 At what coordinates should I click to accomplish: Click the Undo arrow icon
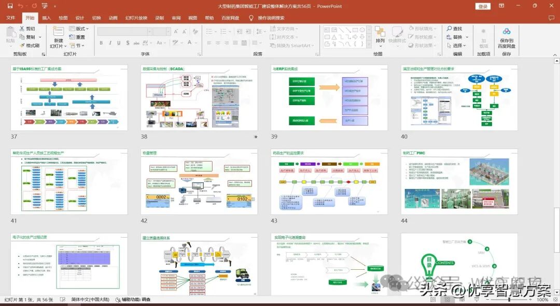pos(20,6)
